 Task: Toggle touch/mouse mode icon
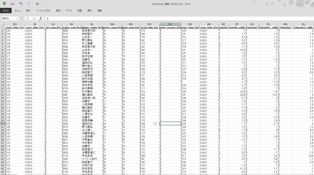coord(38,4)
